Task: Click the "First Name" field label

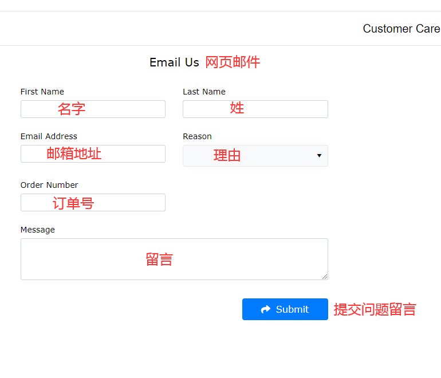Action: pyautogui.click(x=42, y=92)
